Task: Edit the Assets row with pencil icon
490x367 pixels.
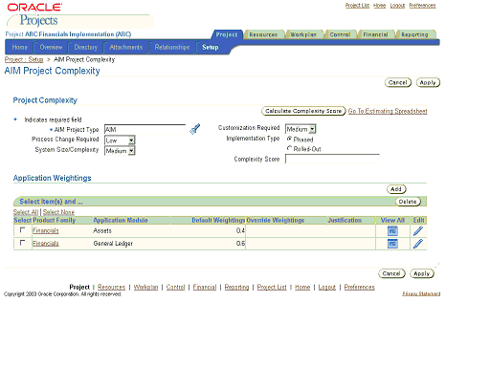Action: [418, 230]
